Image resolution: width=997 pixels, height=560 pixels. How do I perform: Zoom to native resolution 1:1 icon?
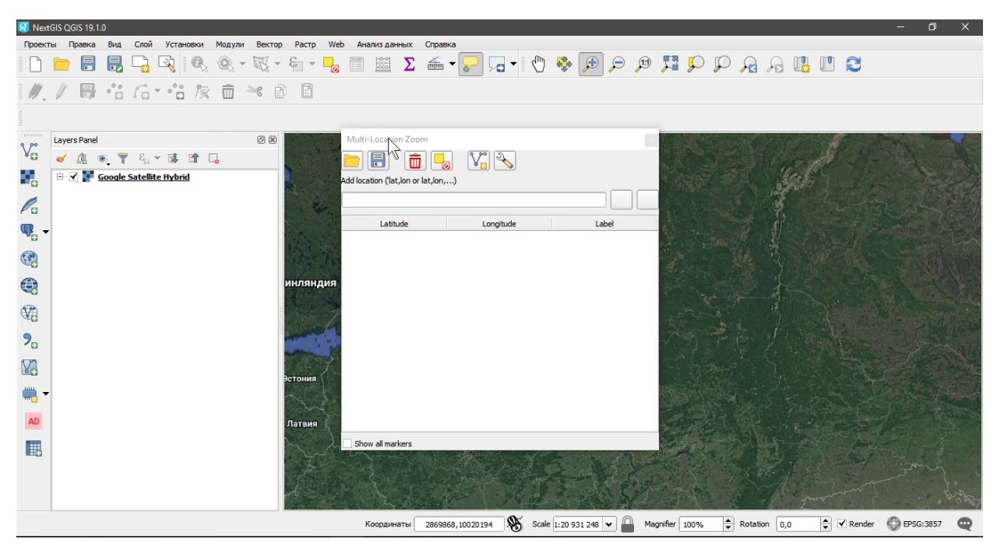tap(643, 65)
